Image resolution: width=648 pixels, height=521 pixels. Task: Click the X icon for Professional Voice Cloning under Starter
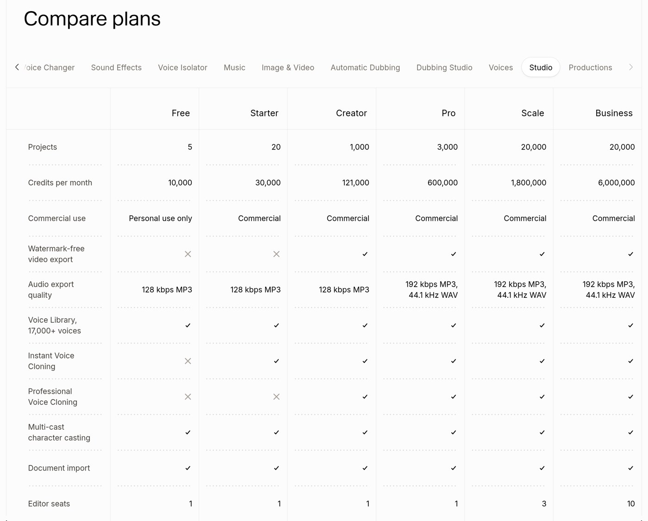(276, 397)
